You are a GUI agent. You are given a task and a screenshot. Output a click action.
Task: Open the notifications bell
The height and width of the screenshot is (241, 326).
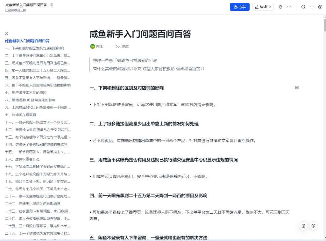coord(280,7)
